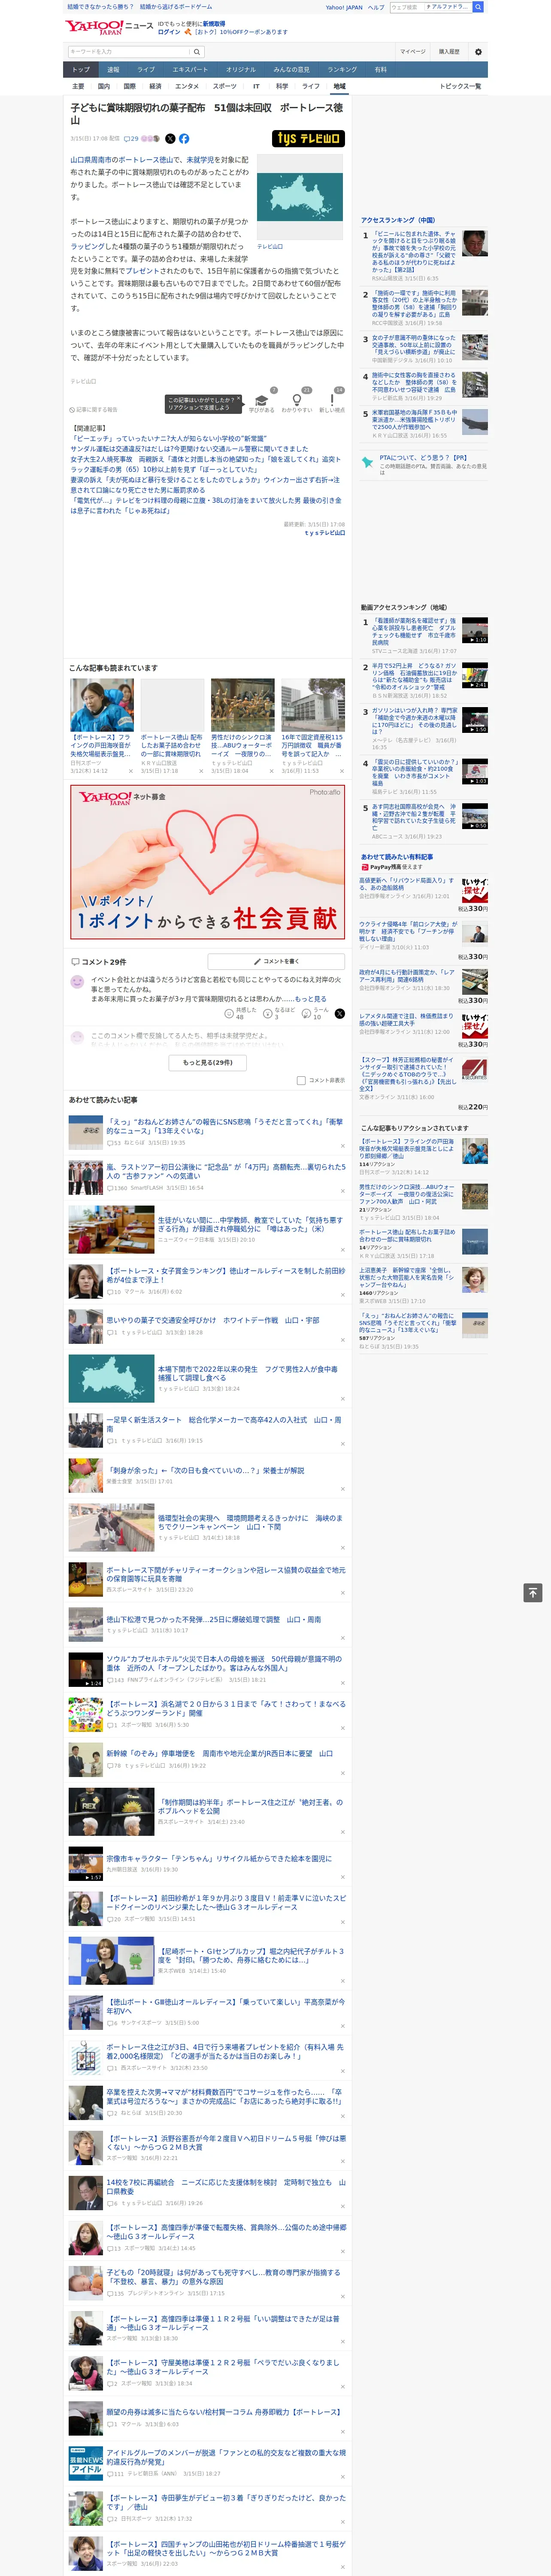The image size is (551, 2576).
Task: Toggle the コメント非表示 checkbox
Action: 301,1080
